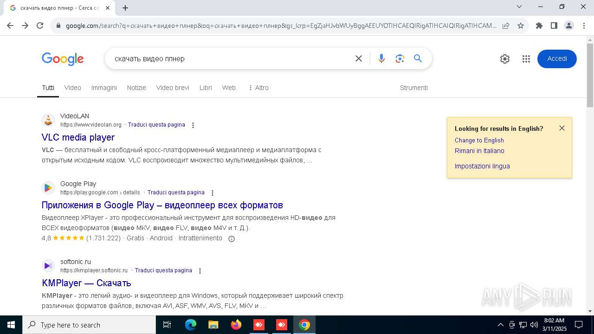594x334 pixels.
Task: Open the Chrome extensions puzzle icon
Action: pos(539,26)
